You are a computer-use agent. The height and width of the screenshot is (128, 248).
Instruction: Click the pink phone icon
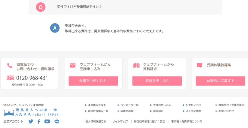10,66
